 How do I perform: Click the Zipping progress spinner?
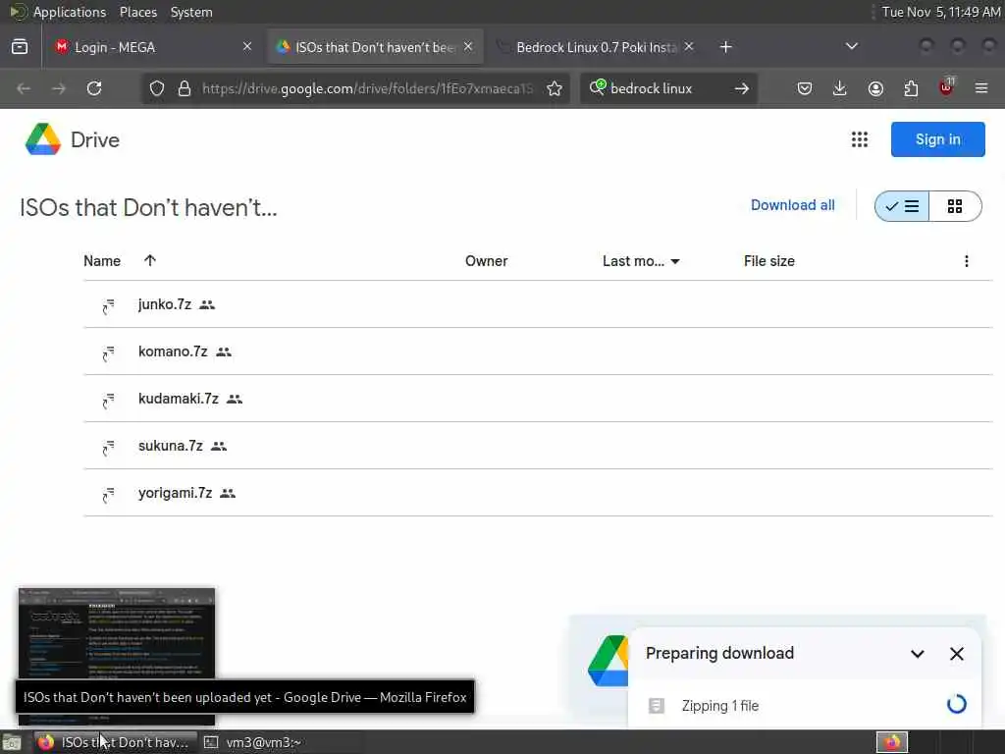[x=956, y=705]
